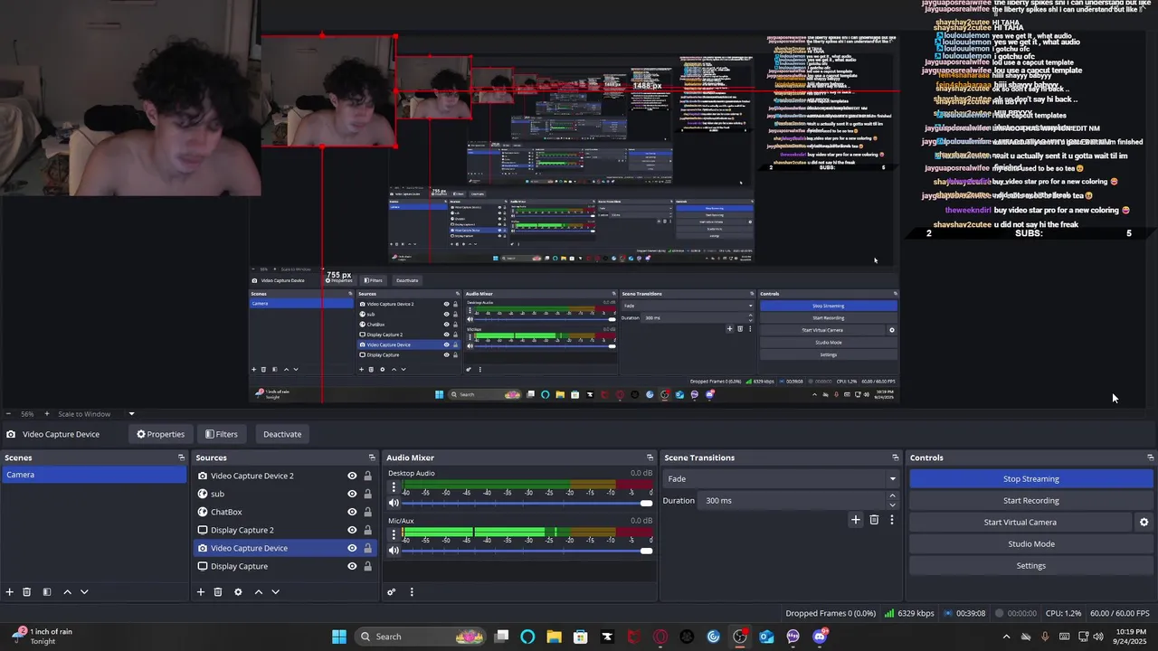Click Start Virtual Camera
Screen dimensions: 1158x651
click(x=1020, y=523)
